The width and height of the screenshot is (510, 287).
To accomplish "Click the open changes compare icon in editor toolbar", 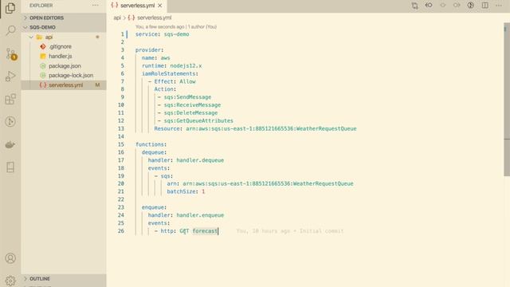I will click(414, 6).
